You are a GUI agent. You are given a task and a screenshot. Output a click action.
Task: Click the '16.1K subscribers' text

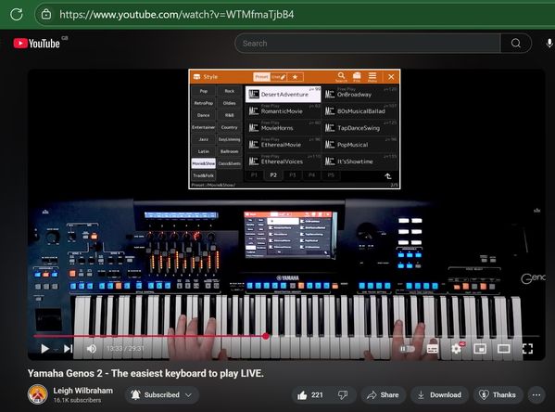click(x=77, y=400)
